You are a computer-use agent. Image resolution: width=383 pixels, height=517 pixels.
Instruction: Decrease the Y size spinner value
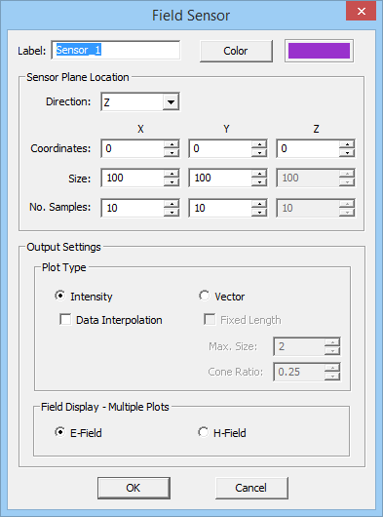[x=259, y=182]
